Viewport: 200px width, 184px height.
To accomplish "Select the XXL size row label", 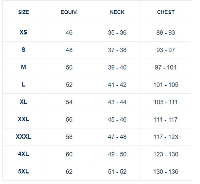I will [x=23, y=119].
